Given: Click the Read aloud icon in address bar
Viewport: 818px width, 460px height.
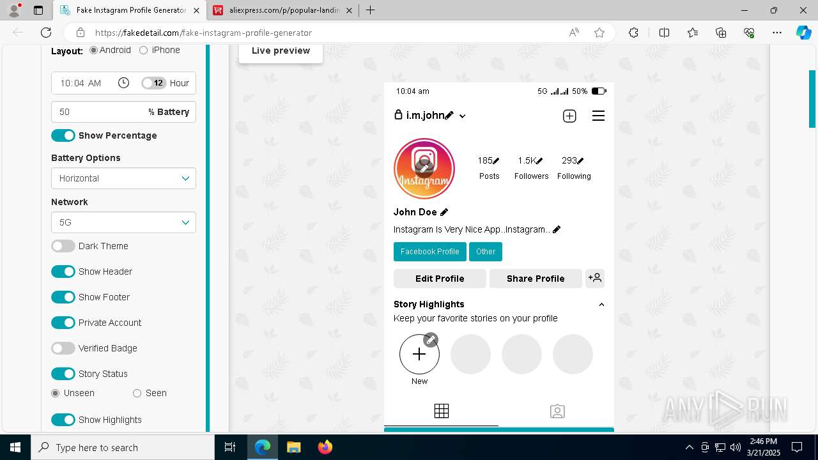Looking at the screenshot, I should click(574, 33).
